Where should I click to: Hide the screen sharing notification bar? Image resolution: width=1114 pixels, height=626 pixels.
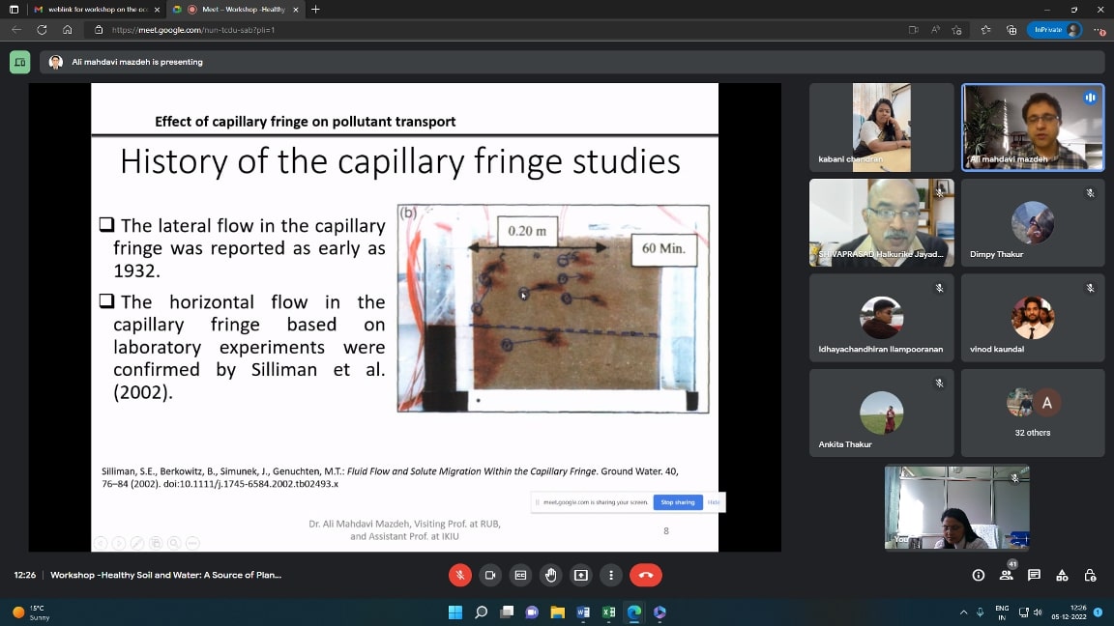click(714, 502)
